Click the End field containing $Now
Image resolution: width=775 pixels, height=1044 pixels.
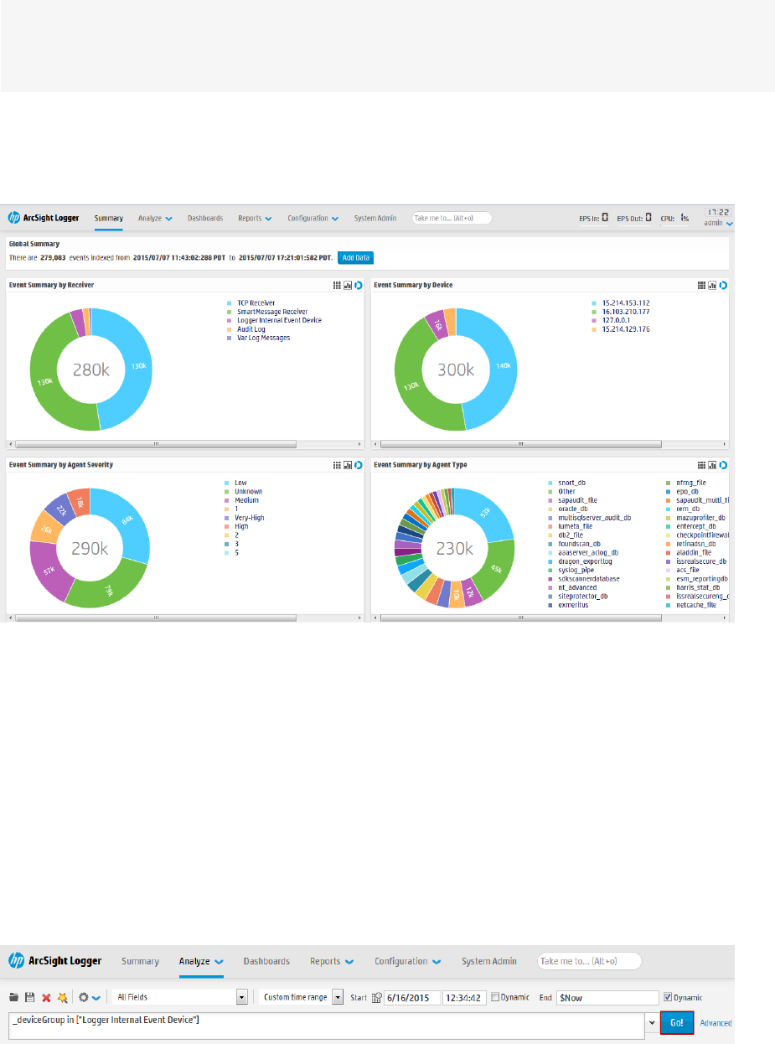608,998
